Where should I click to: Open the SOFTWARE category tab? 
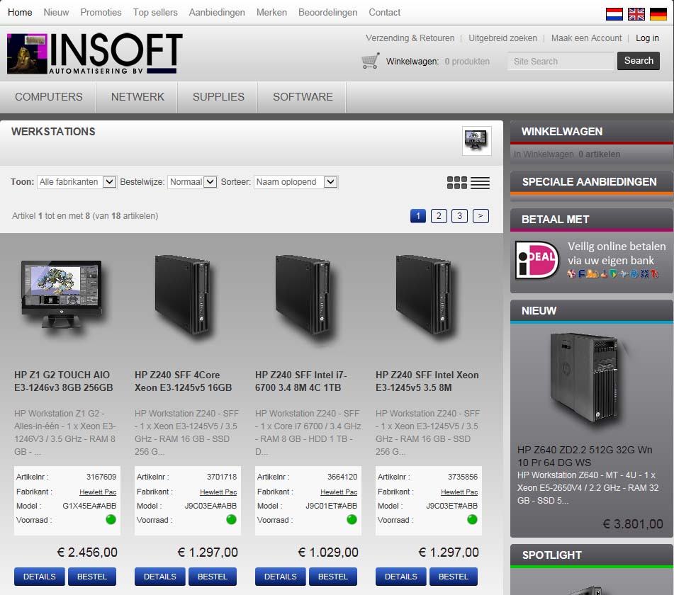coord(303,97)
